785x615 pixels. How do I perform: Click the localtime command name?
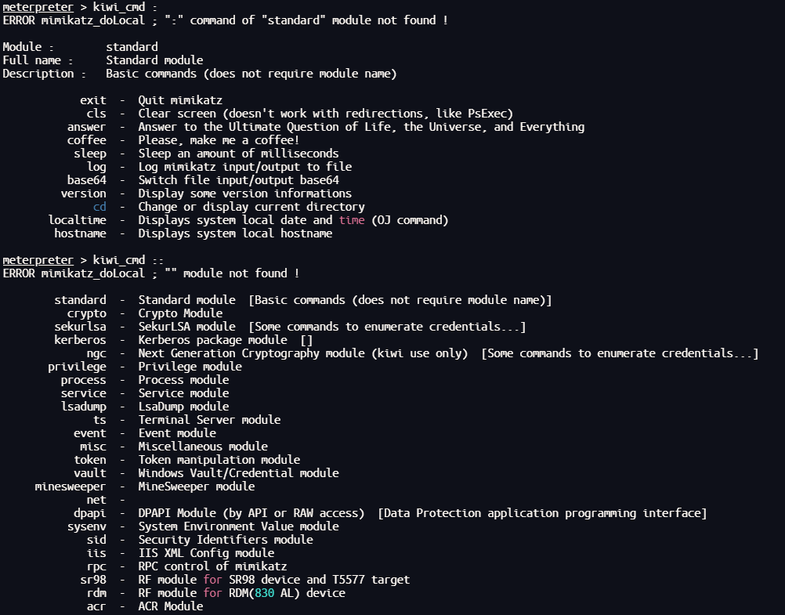pyautogui.click(x=77, y=220)
